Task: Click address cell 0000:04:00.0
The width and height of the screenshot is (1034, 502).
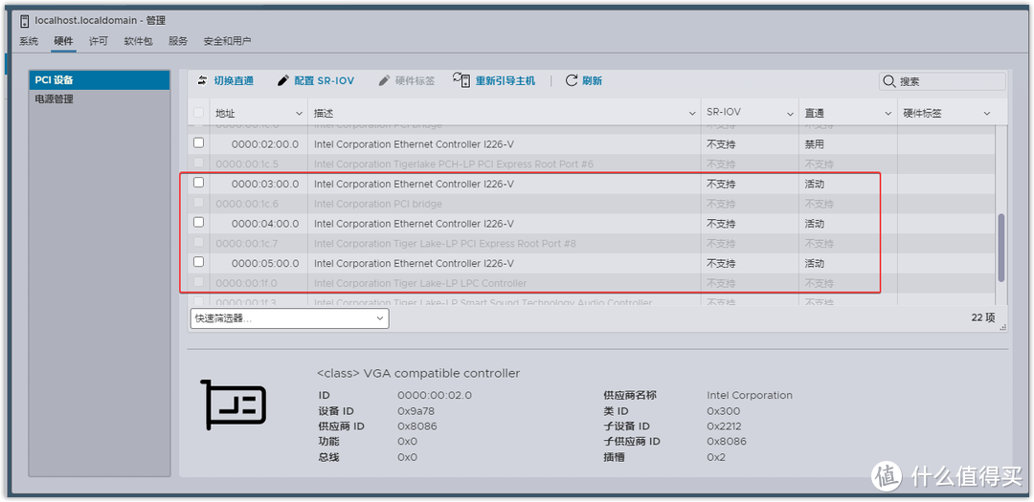Action: coord(265,224)
